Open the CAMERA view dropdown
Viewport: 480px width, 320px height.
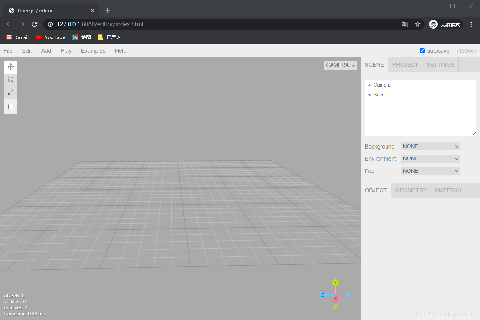[x=340, y=65]
